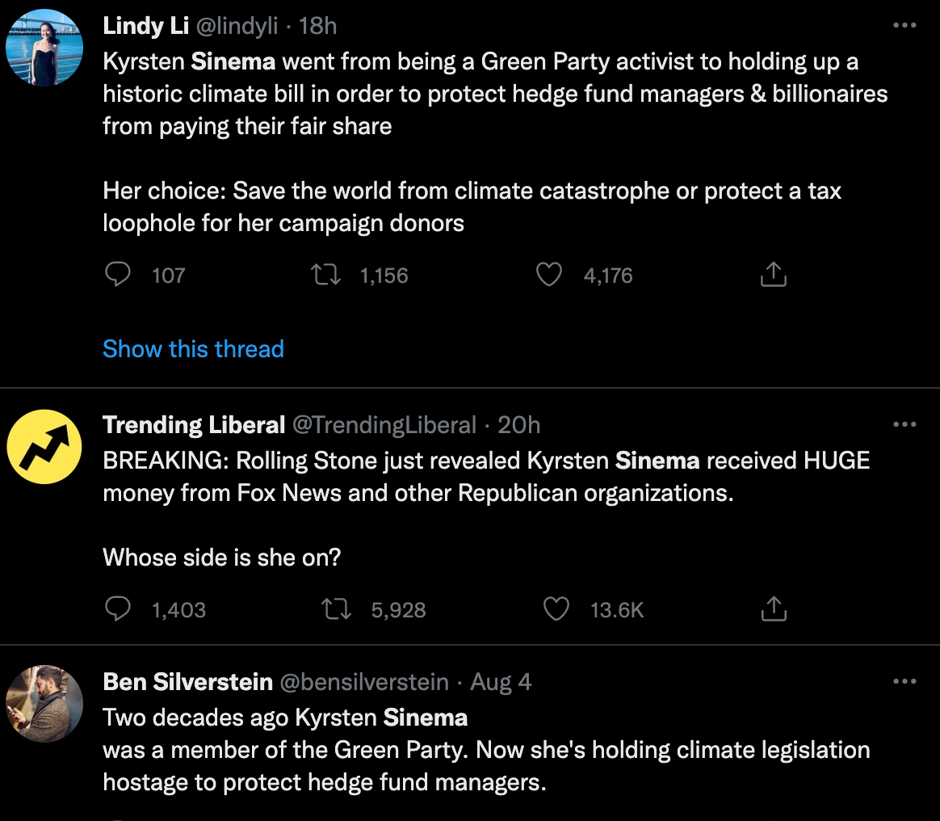
Task: Like Lindy Li's tweet
Action: click(x=548, y=275)
